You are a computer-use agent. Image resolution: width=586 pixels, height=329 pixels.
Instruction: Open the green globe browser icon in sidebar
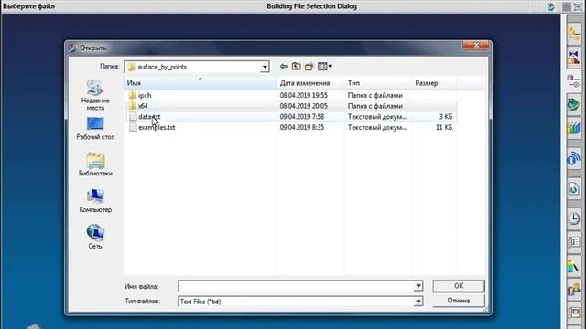(573, 105)
